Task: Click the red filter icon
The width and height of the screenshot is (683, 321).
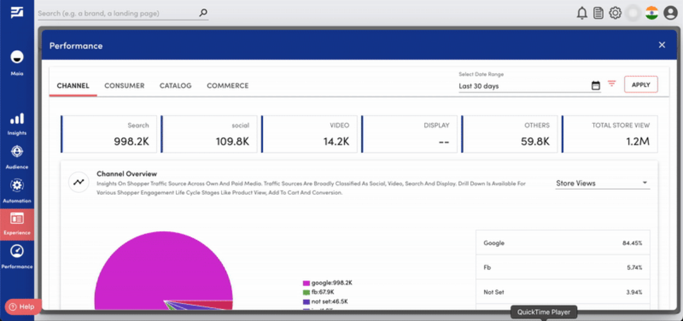Action: [x=612, y=84]
